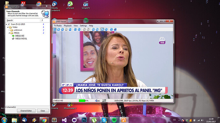Viewport: 220px width, 123px height.
Task: Click the grey fourth toolbar icon
Action: (x=66, y=29)
